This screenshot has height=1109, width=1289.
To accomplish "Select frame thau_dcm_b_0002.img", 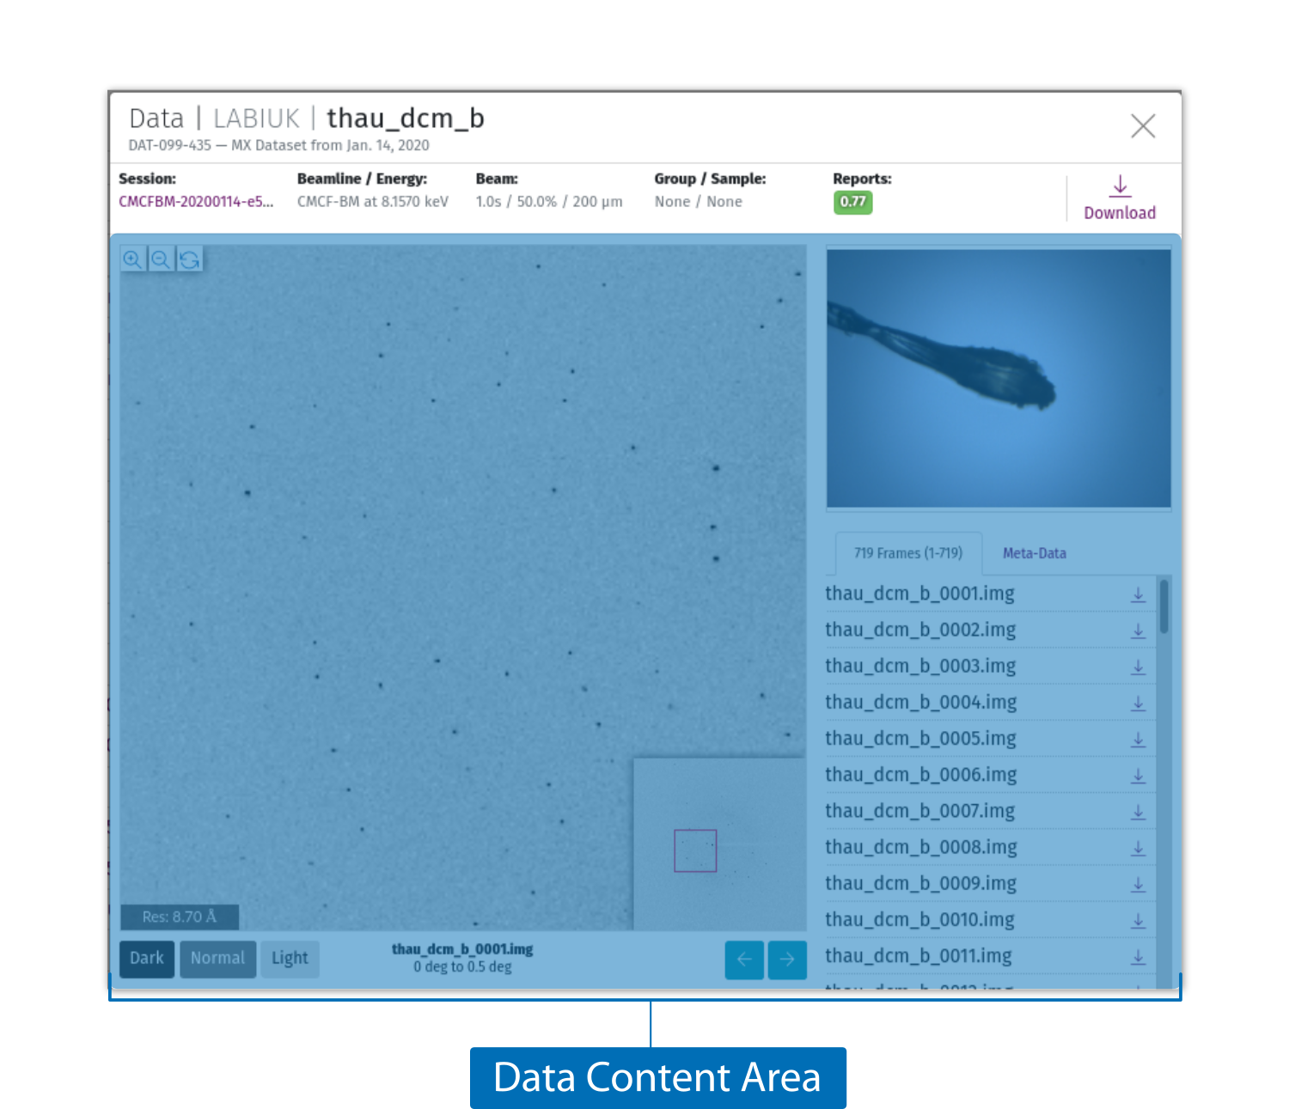I will click(x=920, y=630).
